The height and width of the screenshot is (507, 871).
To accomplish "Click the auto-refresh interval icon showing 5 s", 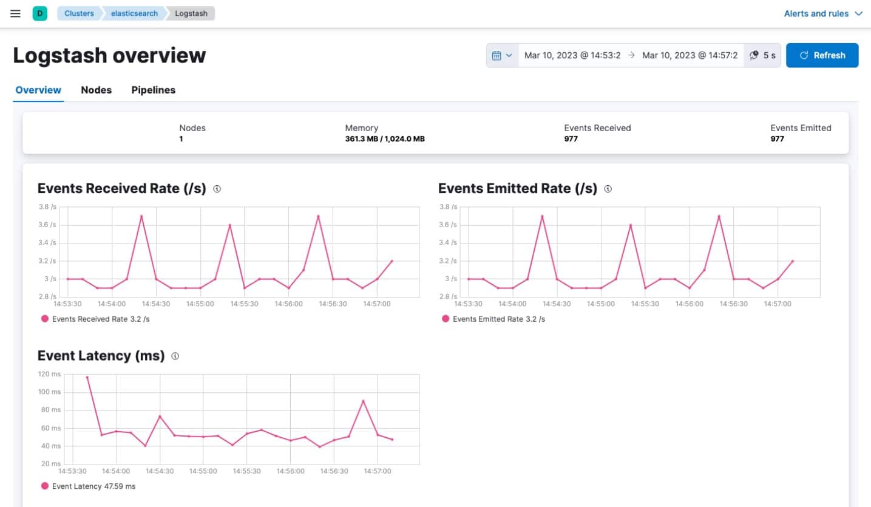I will pos(762,55).
